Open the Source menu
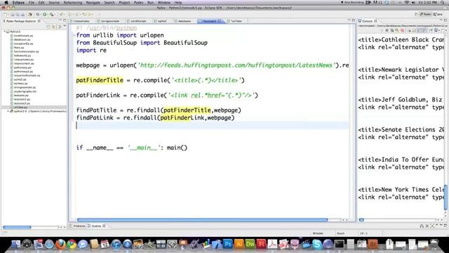This screenshot has height=253, width=449. 54,2
